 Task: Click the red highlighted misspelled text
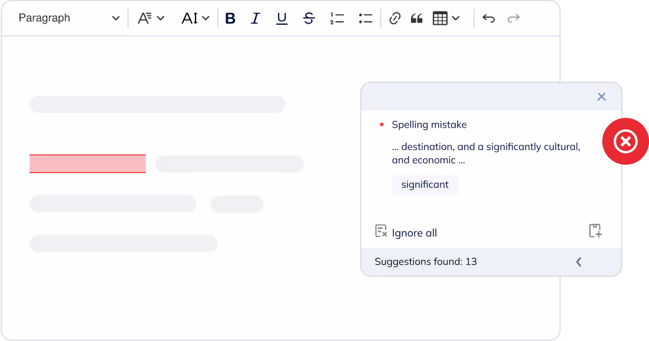point(87,164)
